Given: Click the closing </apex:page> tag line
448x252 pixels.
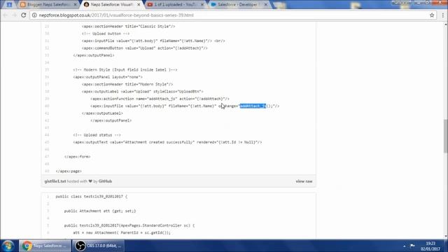Looking at the screenshot, I should 69,171.
